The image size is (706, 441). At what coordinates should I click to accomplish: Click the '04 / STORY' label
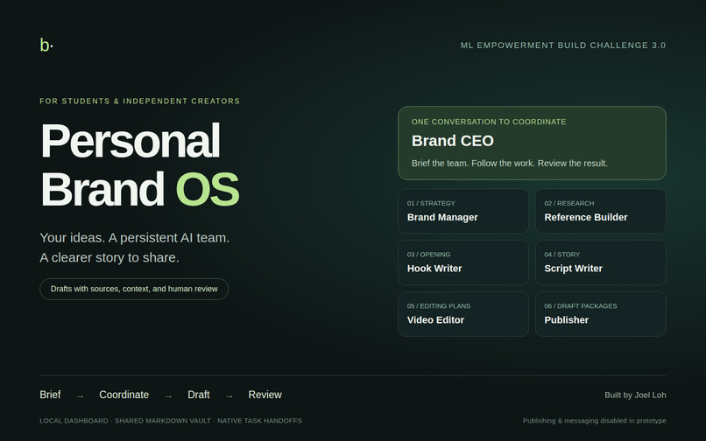point(562,255)
